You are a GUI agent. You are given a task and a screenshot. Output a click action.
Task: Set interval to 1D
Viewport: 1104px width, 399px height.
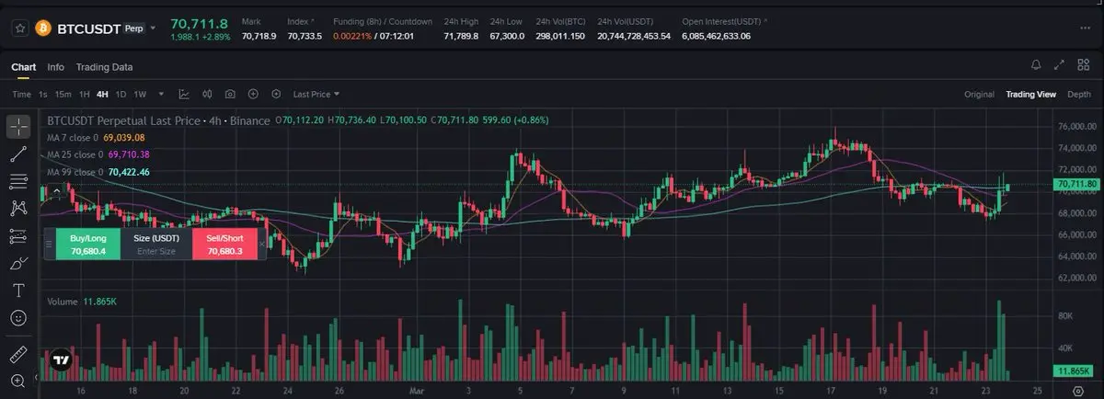(121, 94)
